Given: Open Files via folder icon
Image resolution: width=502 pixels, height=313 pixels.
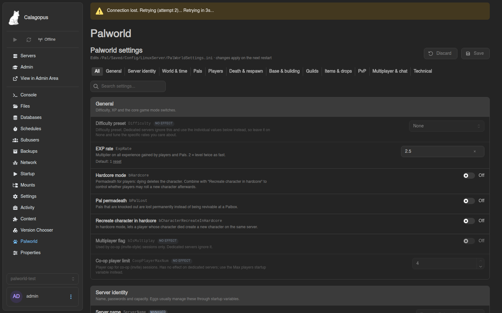Looking at the screenshot, I should pyautogui.click(x=15, y=106).
